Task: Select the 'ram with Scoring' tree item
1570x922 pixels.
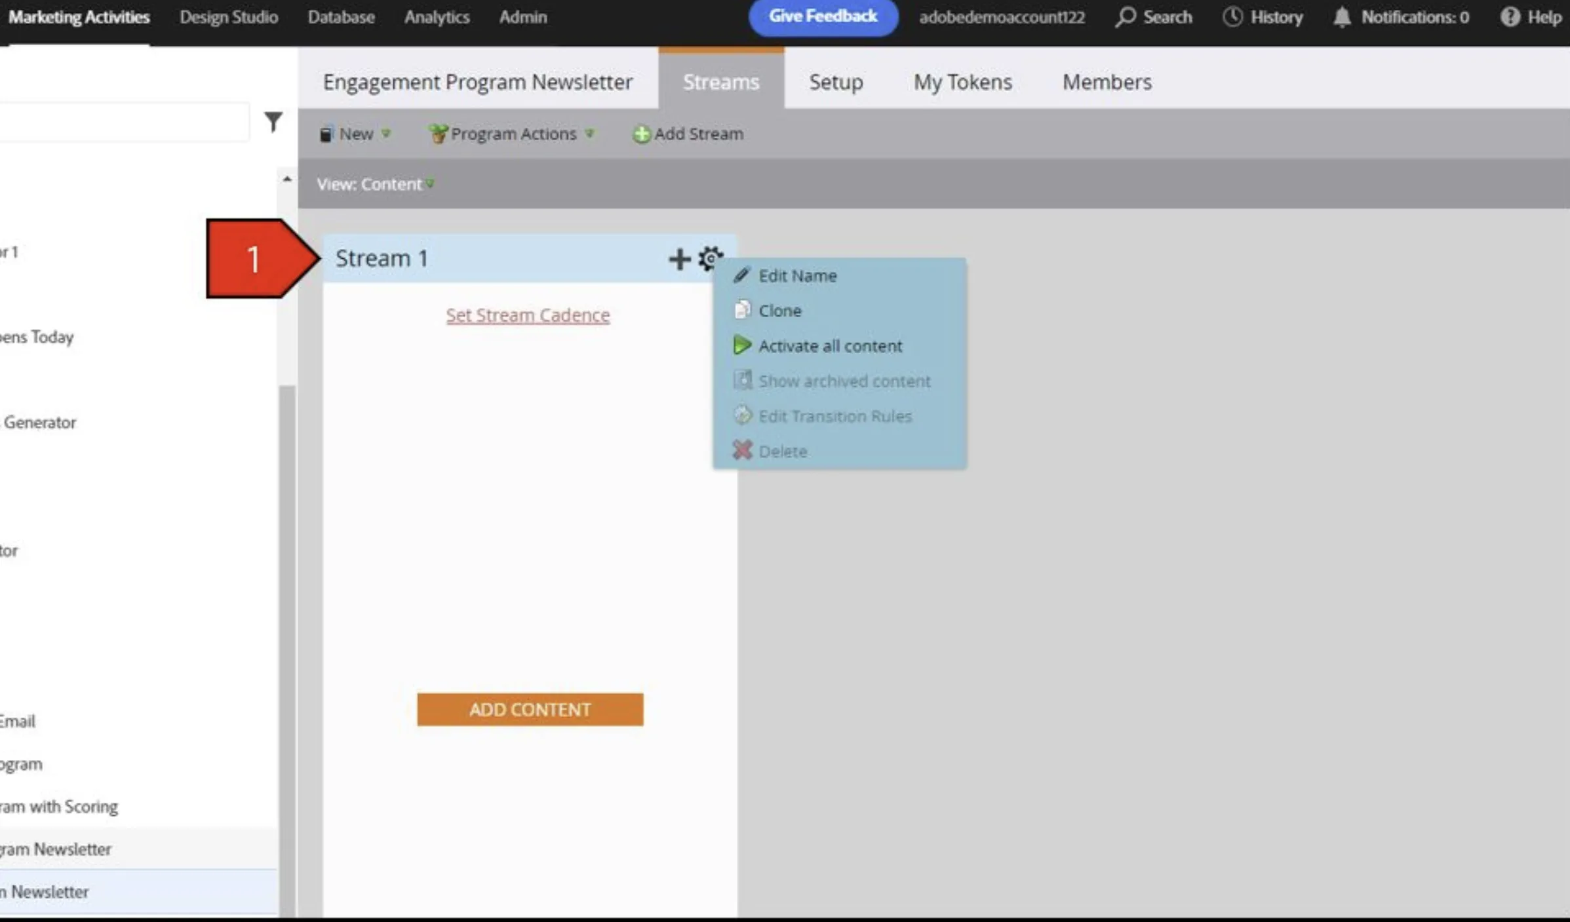Action: pos(59,806)
